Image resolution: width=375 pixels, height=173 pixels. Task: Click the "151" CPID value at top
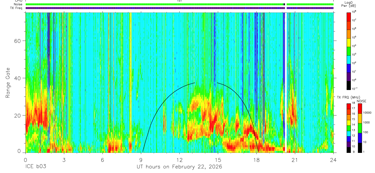(x=180, y=1)
